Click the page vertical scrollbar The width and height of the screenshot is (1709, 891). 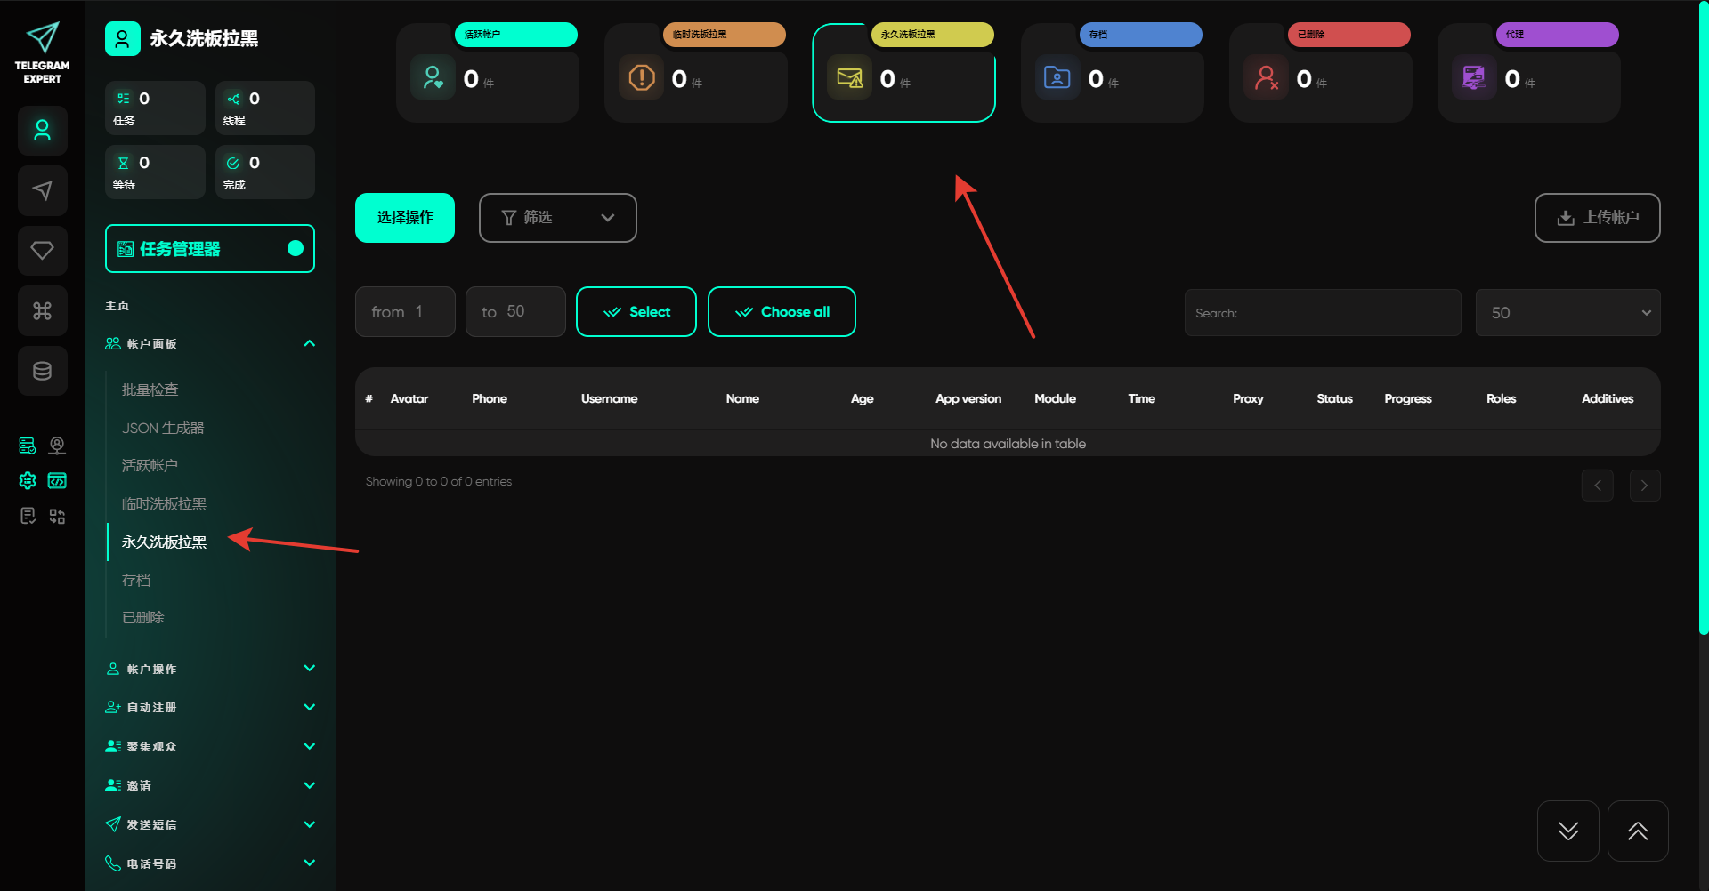(1703, 320)
